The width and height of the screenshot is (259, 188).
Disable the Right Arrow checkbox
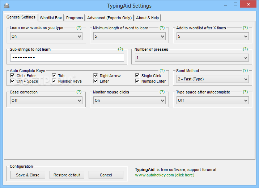pos(95,76)
